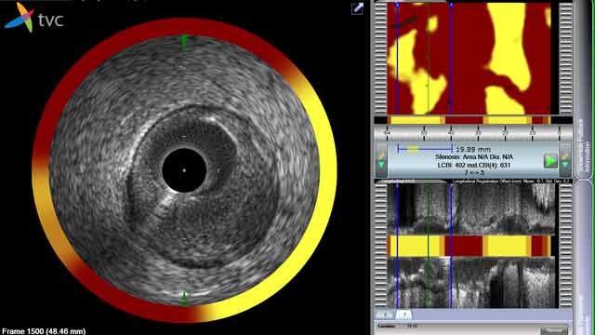Click the pop-out icon above the IVUS image
Screen dimensions: 595x335
(x=357, y=8)
